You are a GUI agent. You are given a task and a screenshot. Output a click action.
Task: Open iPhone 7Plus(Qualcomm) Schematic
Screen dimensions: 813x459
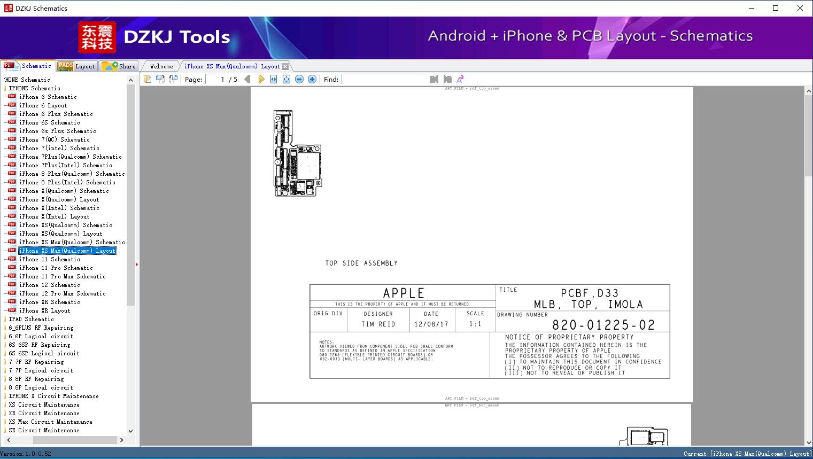[71, 157]
